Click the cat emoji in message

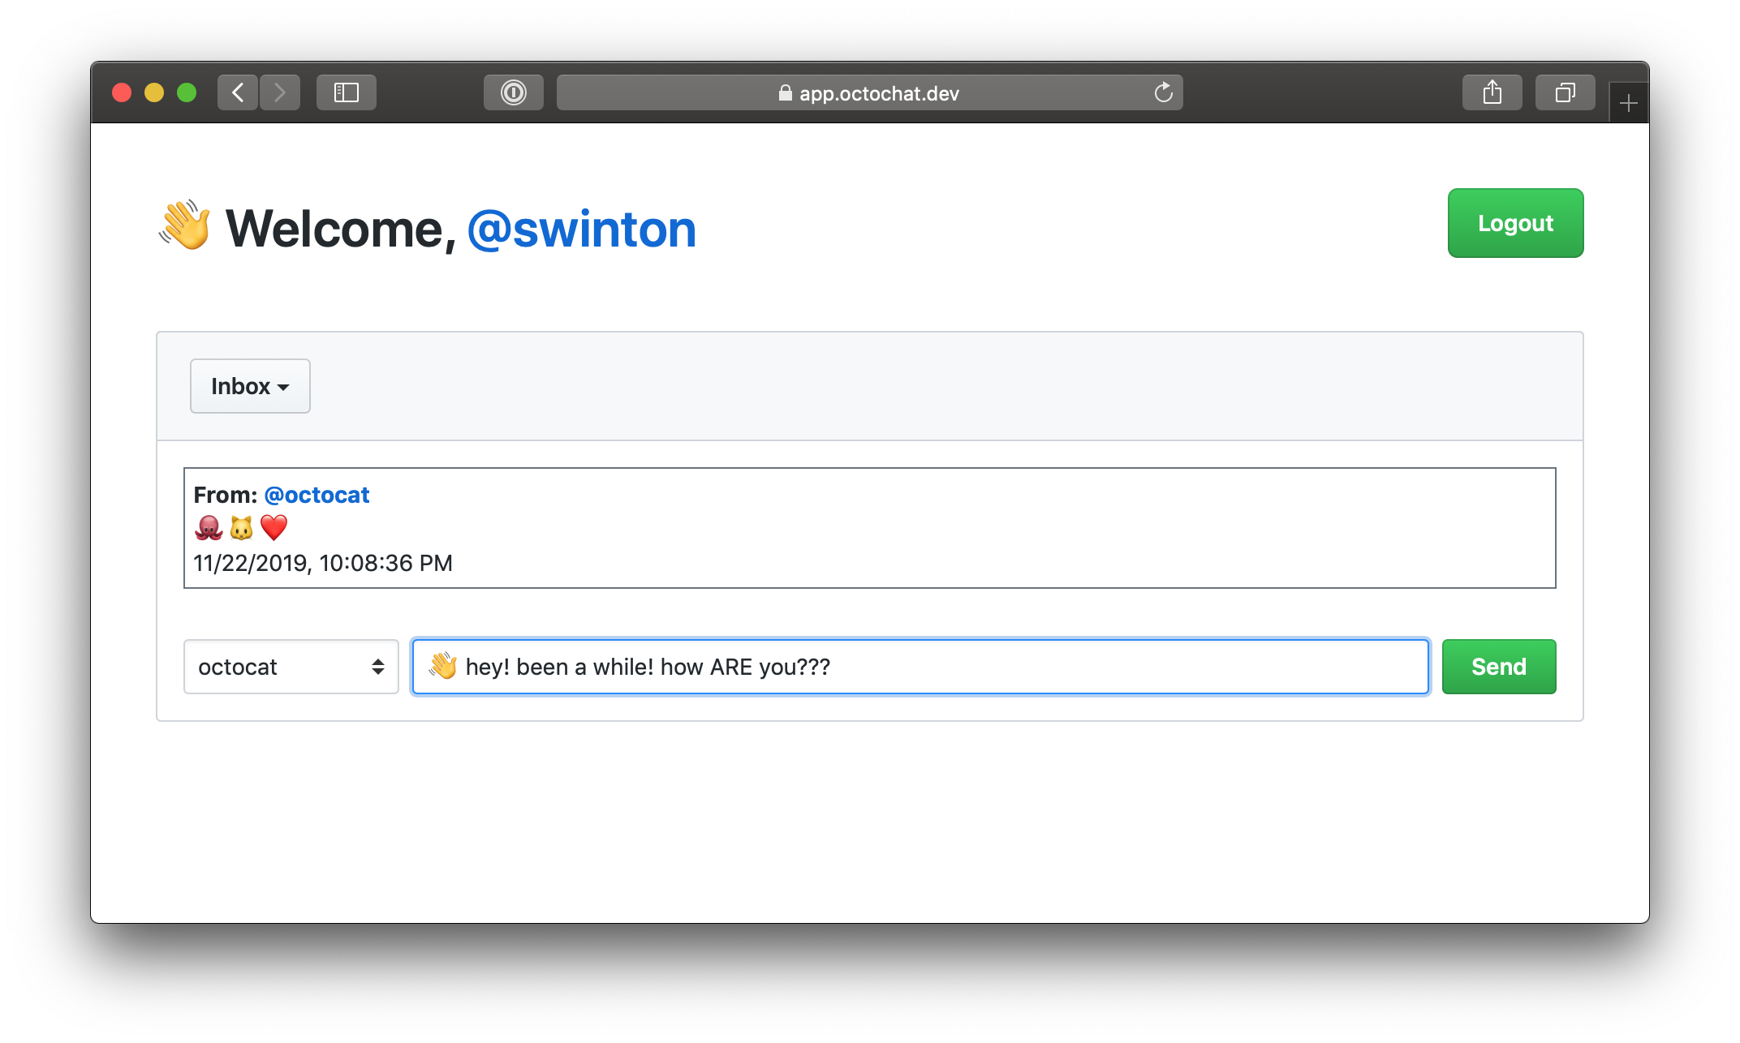click(x=241, y=528)
